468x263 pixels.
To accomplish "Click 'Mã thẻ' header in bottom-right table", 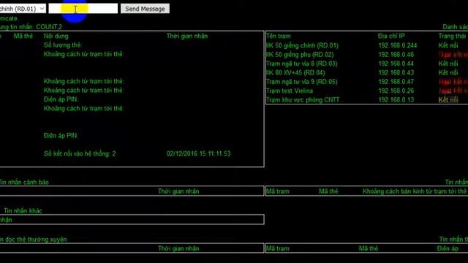I will point(369,248).
